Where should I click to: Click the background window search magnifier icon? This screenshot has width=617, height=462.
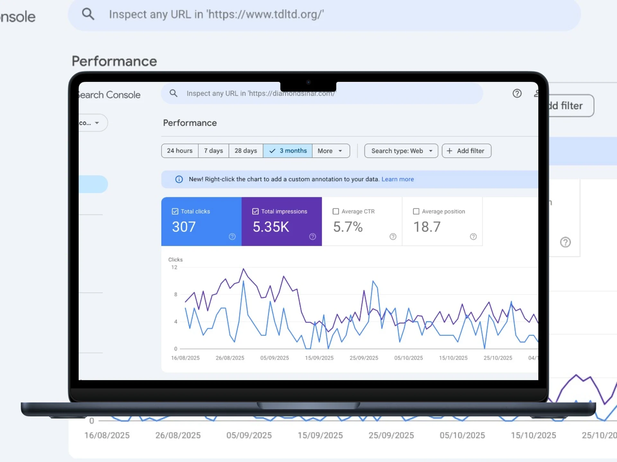88,14
